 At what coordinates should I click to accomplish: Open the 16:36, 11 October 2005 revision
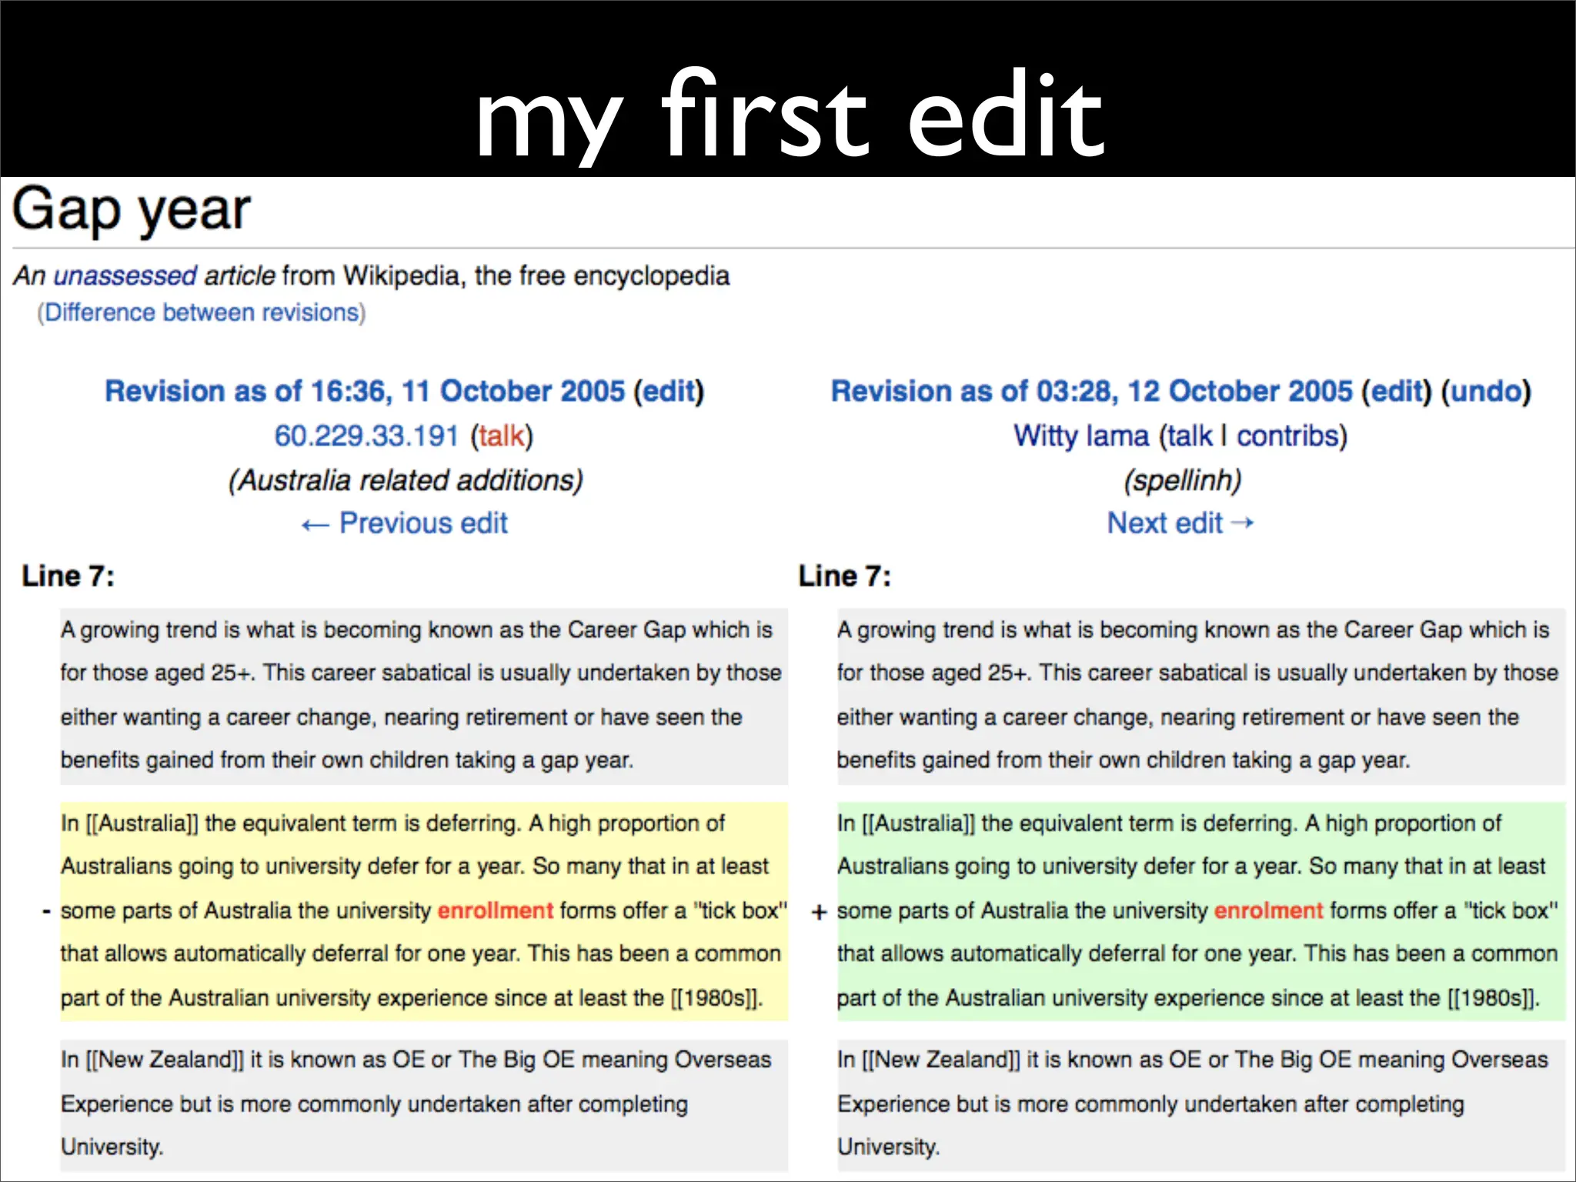364,391
